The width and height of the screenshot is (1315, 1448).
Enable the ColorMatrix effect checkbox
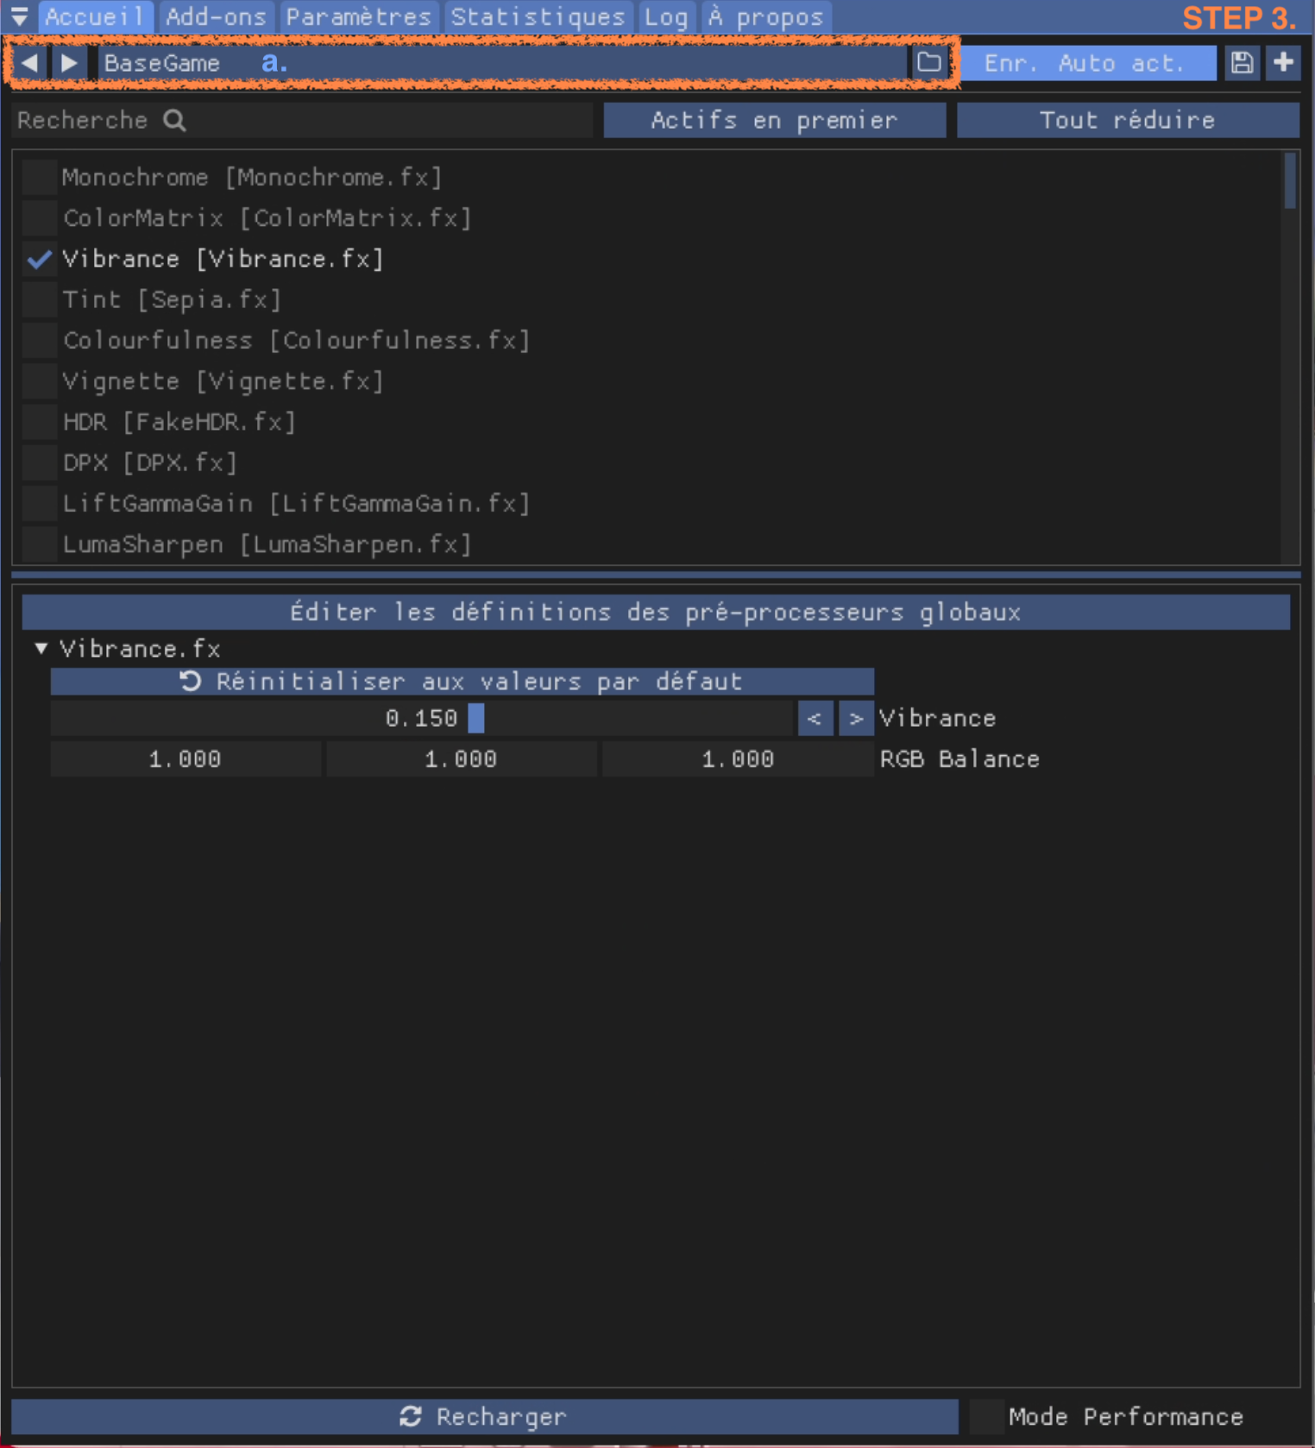click(x=40, y=217)
